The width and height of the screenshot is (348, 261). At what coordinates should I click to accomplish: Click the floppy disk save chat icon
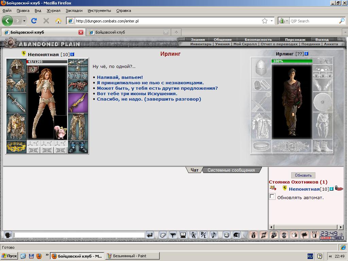pos(183,235)
